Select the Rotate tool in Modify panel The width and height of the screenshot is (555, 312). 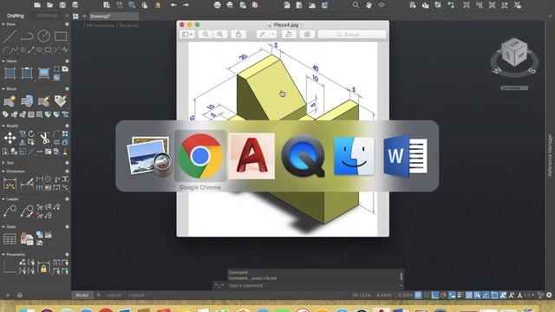pos(31,133)
